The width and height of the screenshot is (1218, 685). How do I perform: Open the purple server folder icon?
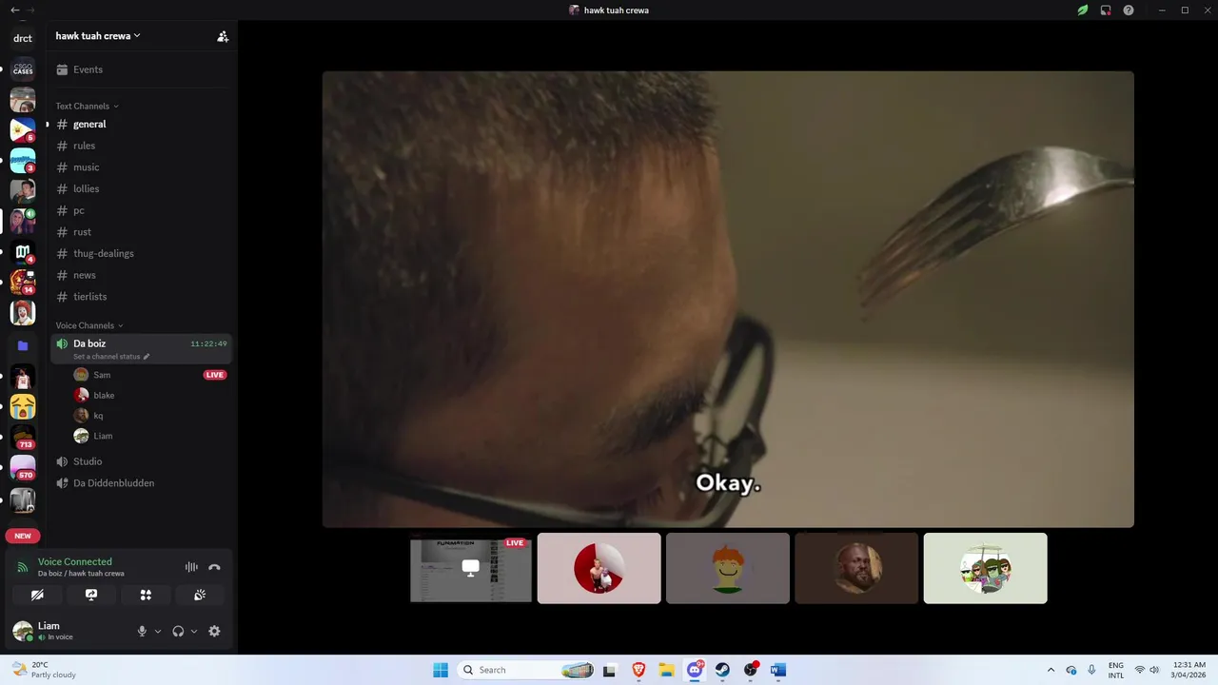(x=23, y=346)
